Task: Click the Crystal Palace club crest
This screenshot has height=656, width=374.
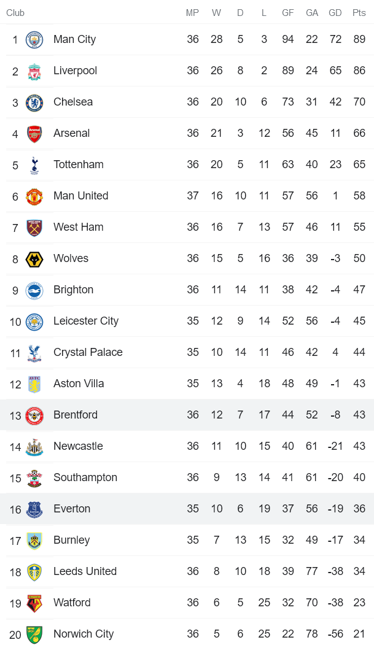Action: (x=34, y=353)
